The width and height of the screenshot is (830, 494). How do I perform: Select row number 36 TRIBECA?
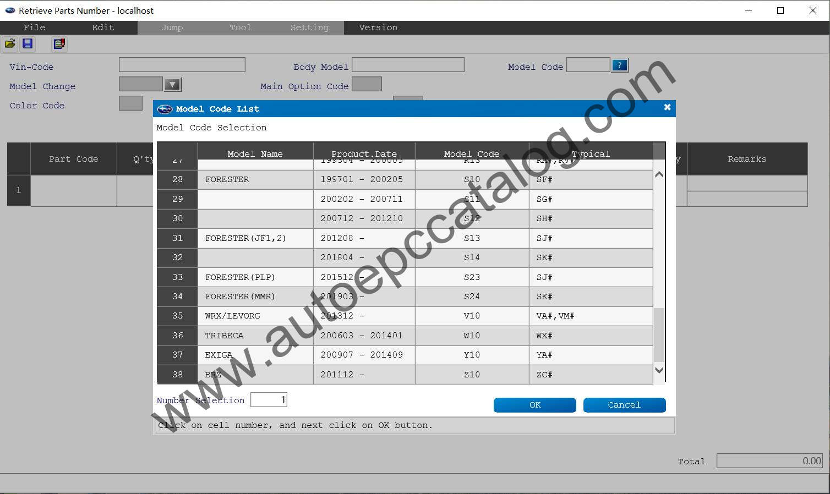tap(177, 336)
